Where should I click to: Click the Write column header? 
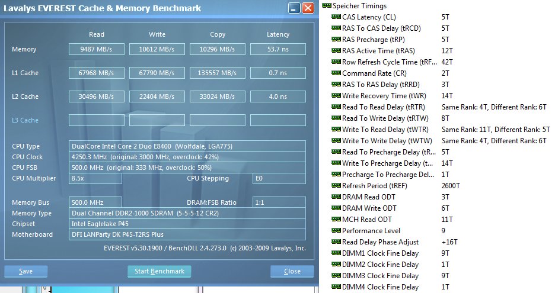[x=157, y=34]
